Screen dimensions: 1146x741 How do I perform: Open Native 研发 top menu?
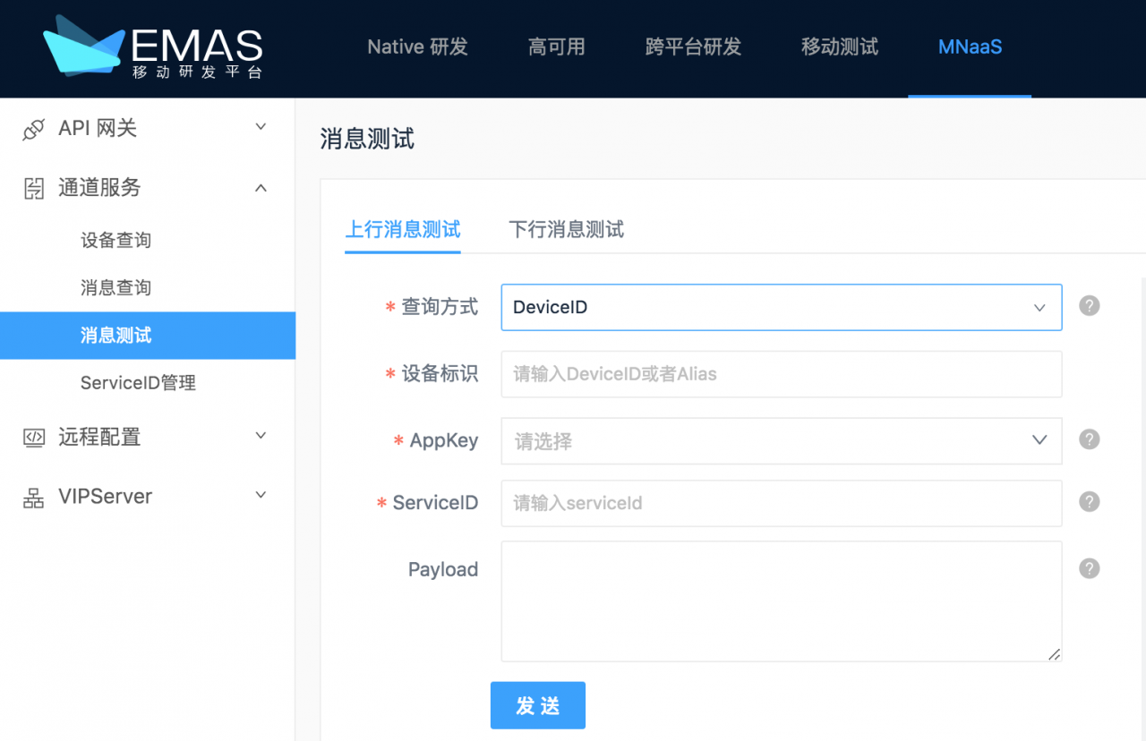417,47
